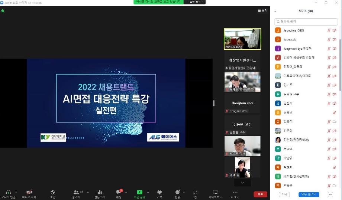This screenshot has height=200, width=342.
Task: Click the 참가자 찾기 search field
Action: 306,22
